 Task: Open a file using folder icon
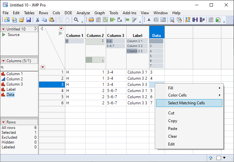coord(21,20)
